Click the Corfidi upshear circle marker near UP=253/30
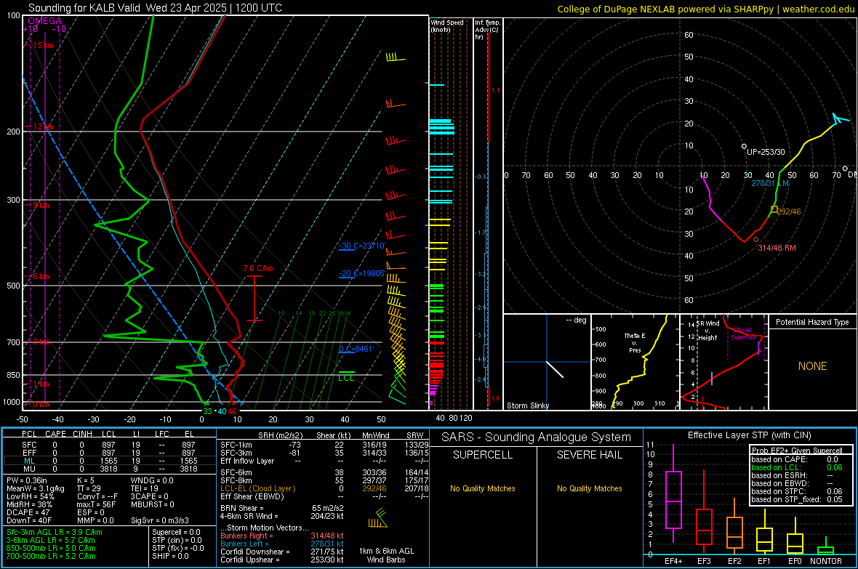The height and width of the screenshot is (569, 858). [744, 146]
